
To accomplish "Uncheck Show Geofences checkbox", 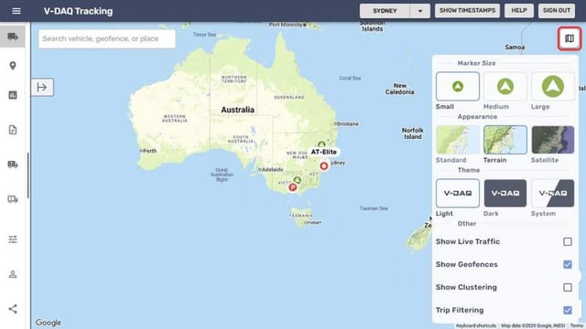I will coord(568,264).
